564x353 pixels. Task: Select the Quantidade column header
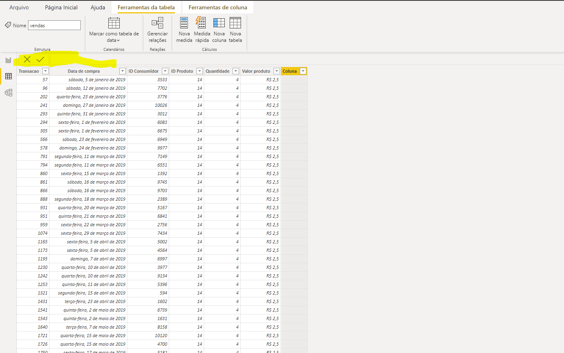coord(217,71)
